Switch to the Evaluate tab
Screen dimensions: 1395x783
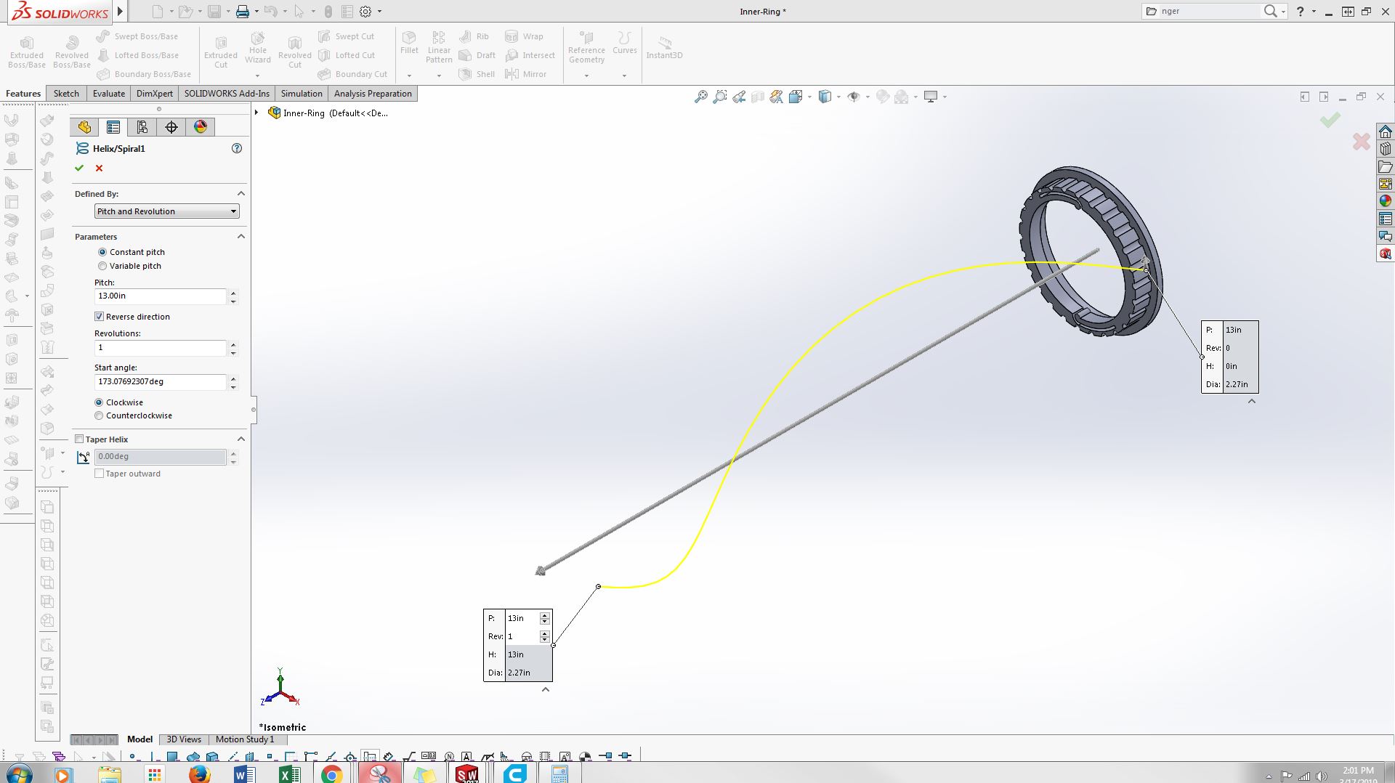coord(109,94)
